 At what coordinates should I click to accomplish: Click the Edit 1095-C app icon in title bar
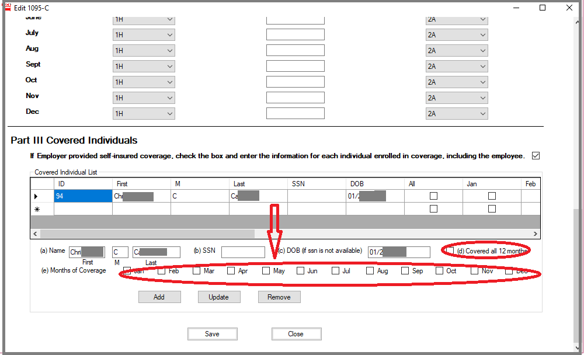click(7, 7)
